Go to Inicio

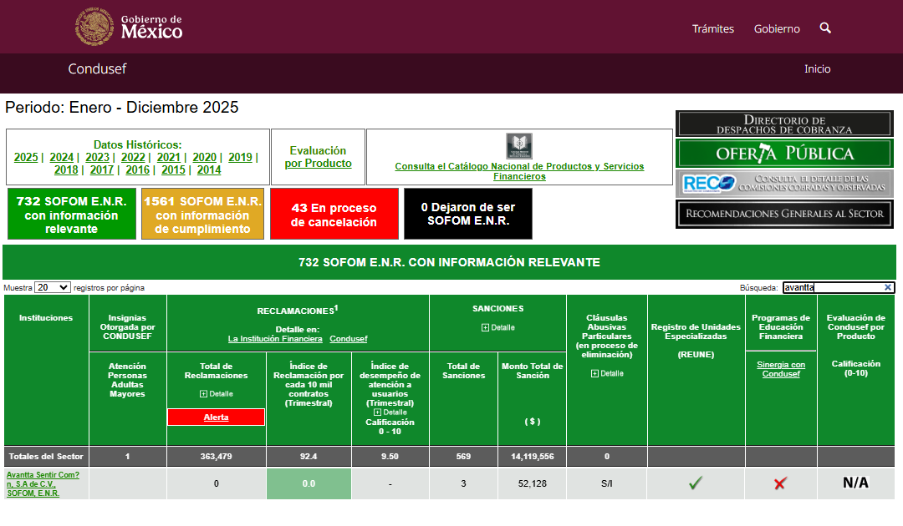tap(817, 69)
